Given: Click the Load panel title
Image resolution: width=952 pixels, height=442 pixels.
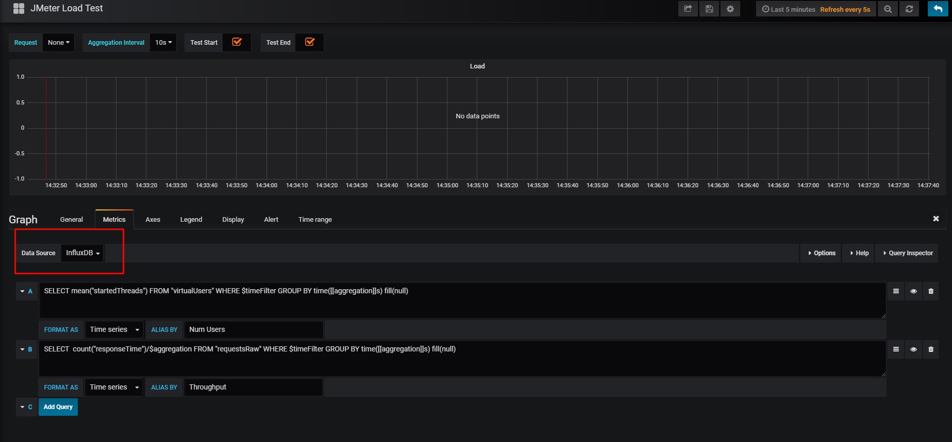Looking at the screenshot, I should [x=477, y=66].
